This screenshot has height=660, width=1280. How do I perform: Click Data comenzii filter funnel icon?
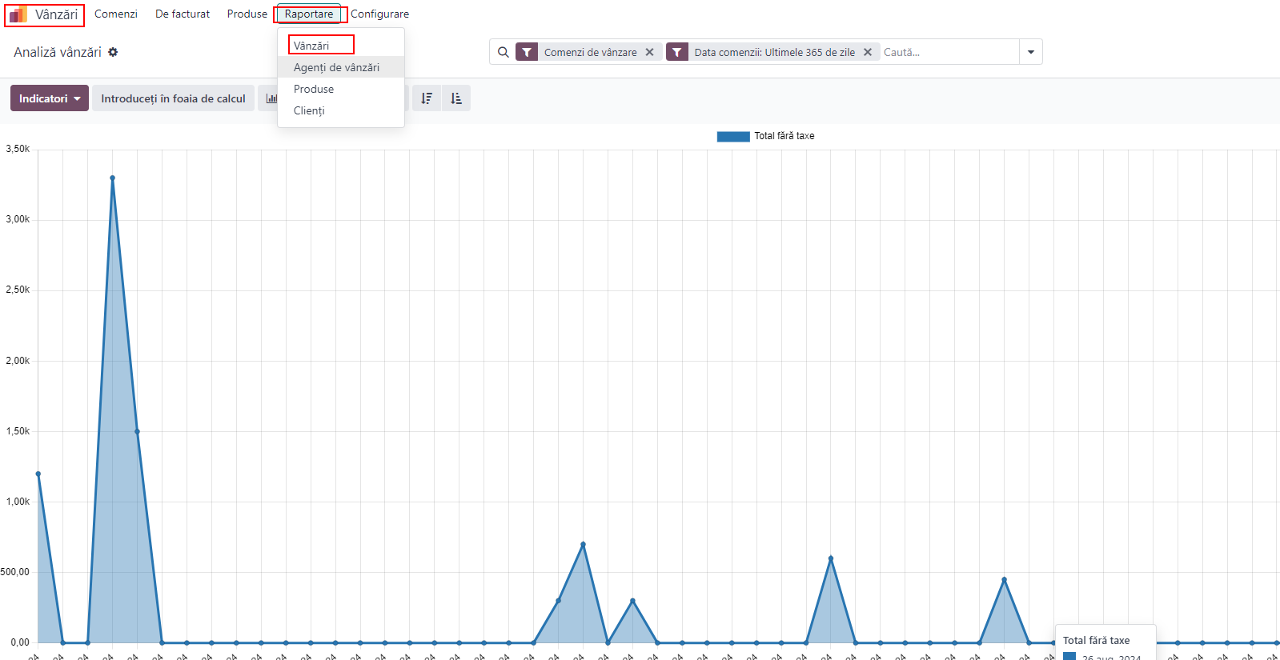point(677,52)
